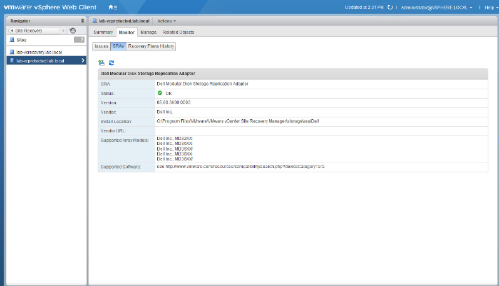
Task: Expand lab-vcprotected.lab.local with chevron arrow
Action: (83, 61)
